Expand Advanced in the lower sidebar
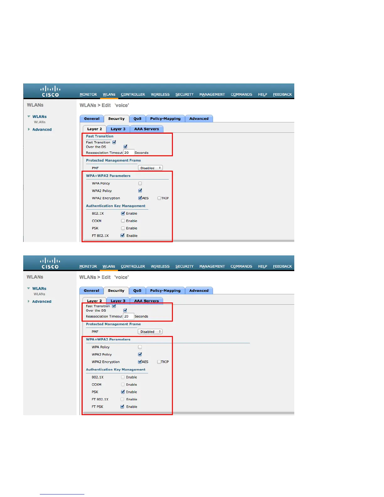This screenshot has width=384, height=497. coord(29,301)
